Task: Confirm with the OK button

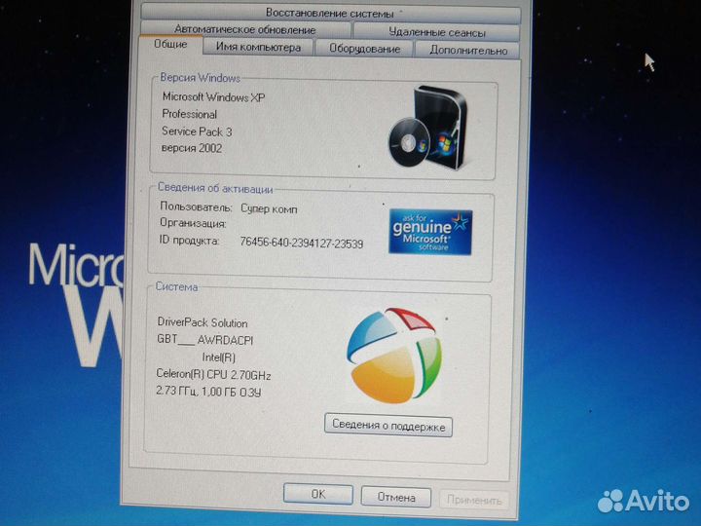Action: (x=318, y=494)
